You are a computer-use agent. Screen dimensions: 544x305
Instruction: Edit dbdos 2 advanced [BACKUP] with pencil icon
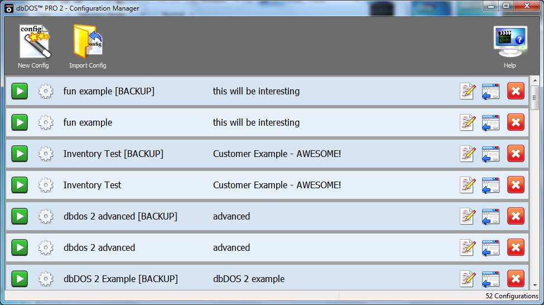pyautogui.click(x=468, y=216)
